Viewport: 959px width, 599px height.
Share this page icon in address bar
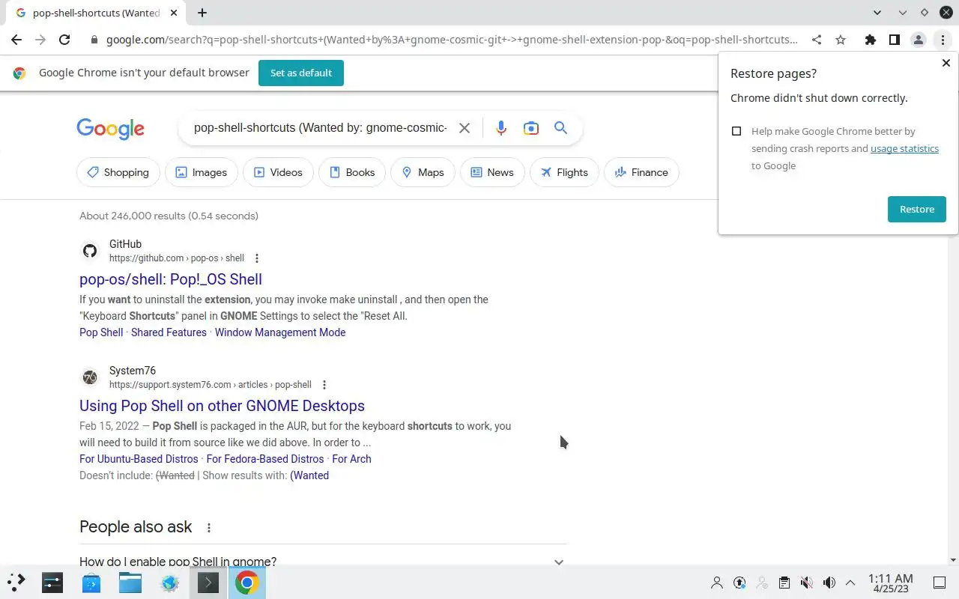coord(817,40)
